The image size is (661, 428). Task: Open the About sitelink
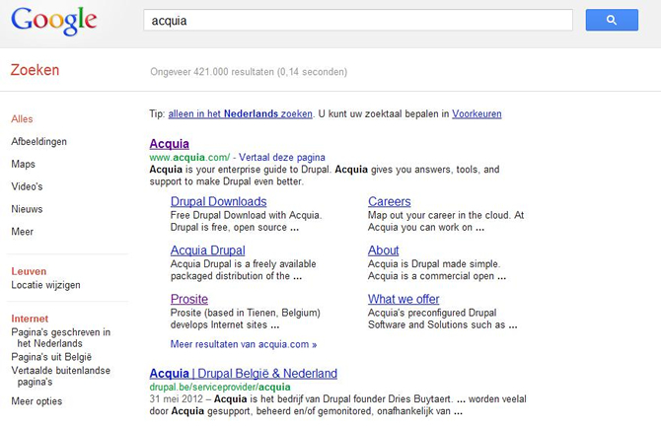tap(383, 250)
